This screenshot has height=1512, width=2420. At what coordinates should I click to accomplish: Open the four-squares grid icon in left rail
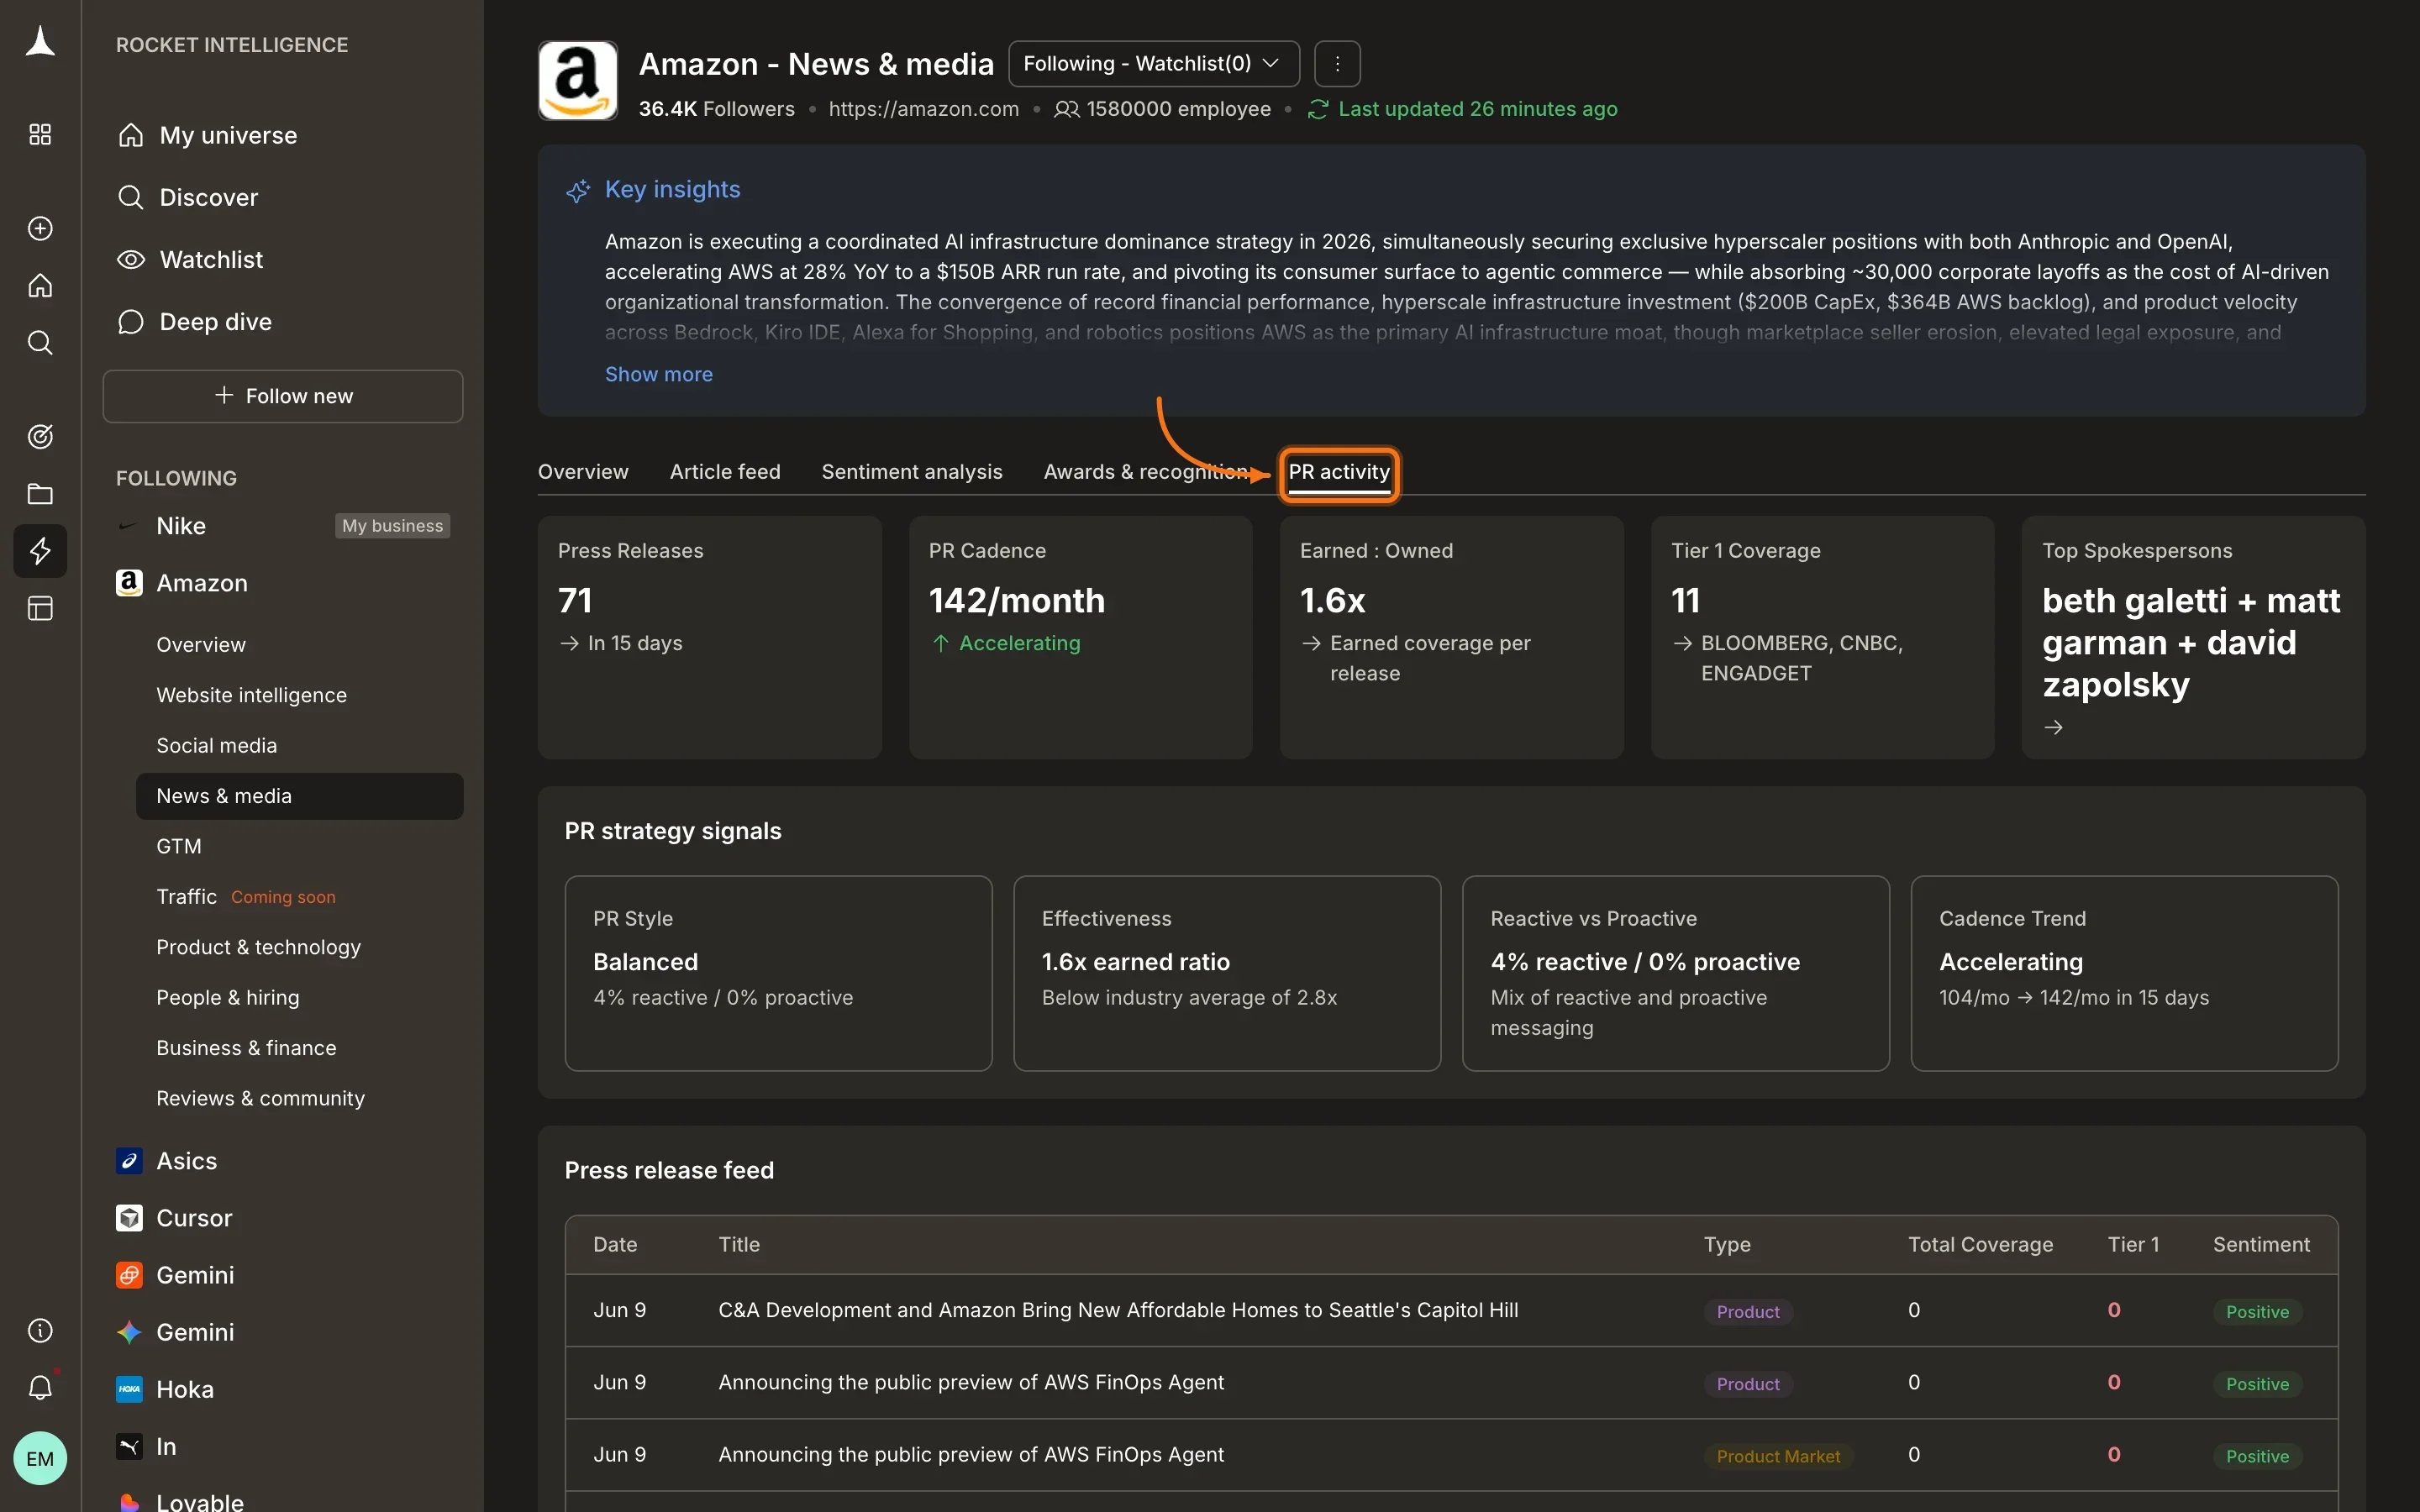click(x=40, y=135)
